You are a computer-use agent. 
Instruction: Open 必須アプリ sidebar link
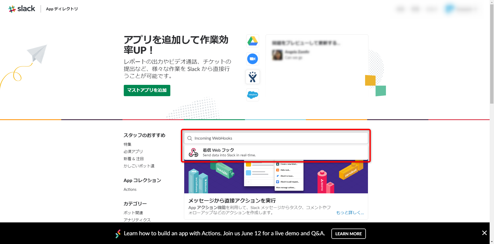pos(133,151)
